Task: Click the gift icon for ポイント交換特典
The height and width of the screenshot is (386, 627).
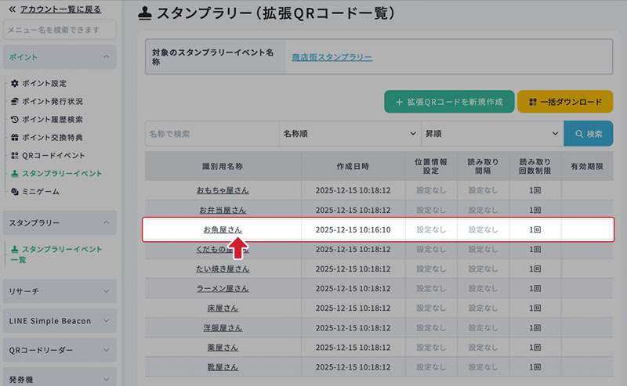Action: [15, 138]
